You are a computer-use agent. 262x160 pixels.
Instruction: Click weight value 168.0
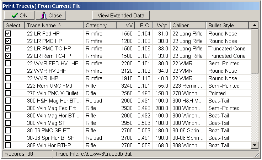tap(162, 145)
